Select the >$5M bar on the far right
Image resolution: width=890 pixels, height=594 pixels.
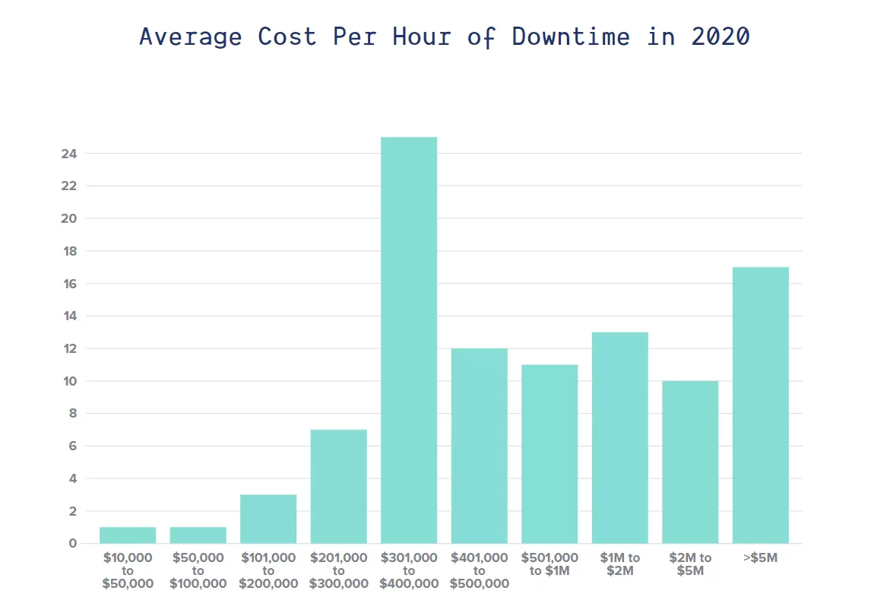tap(761, 403)
